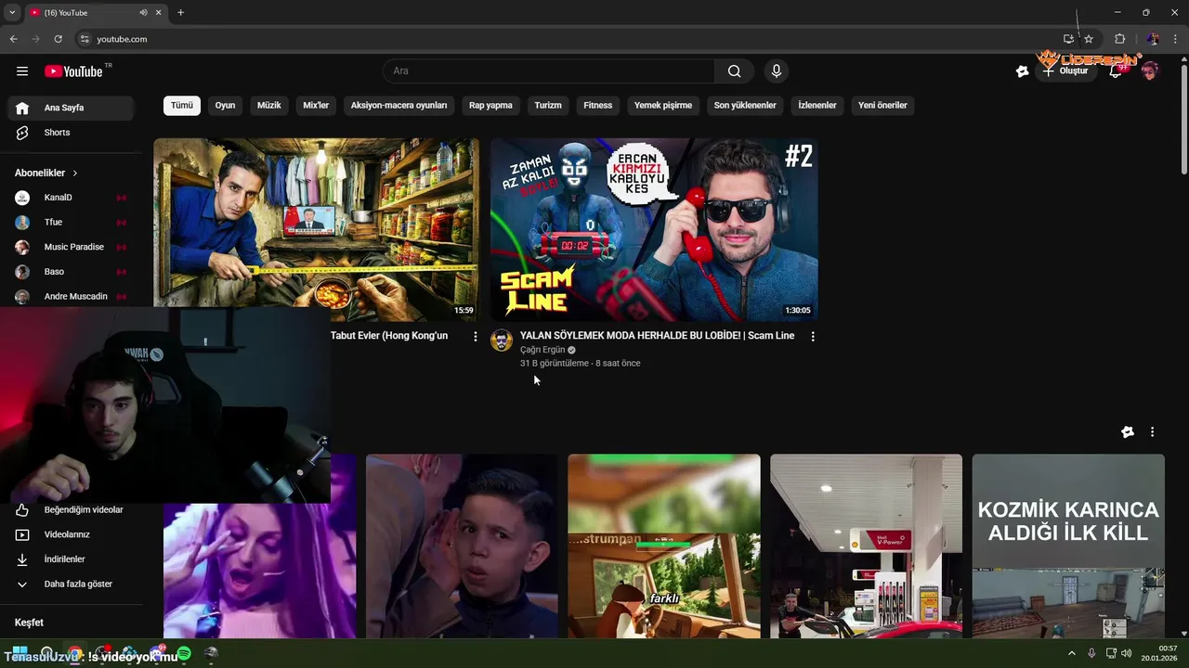Select the Fitness filter chip
1189x668 pixels.
pyautogui.click(x=598, y=106)
